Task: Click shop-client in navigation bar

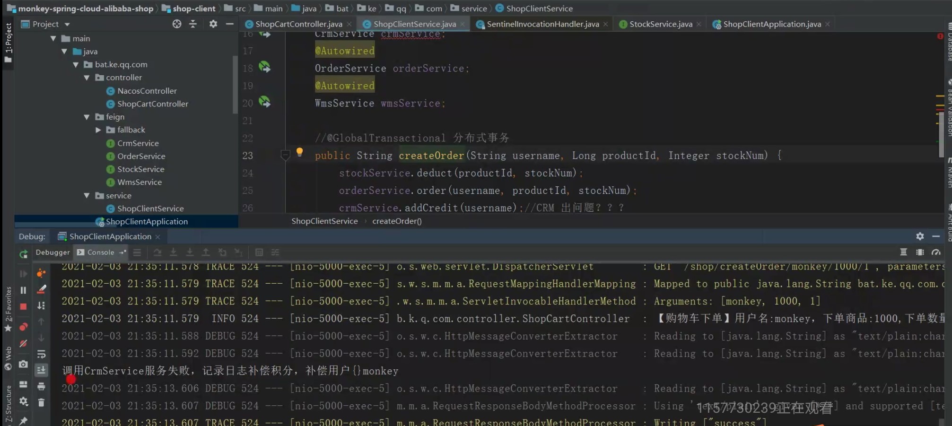Action: click(194, 9)
